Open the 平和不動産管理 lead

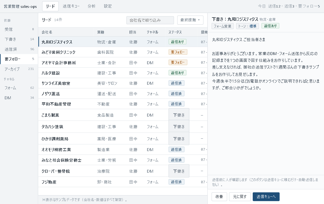point(123,104)
